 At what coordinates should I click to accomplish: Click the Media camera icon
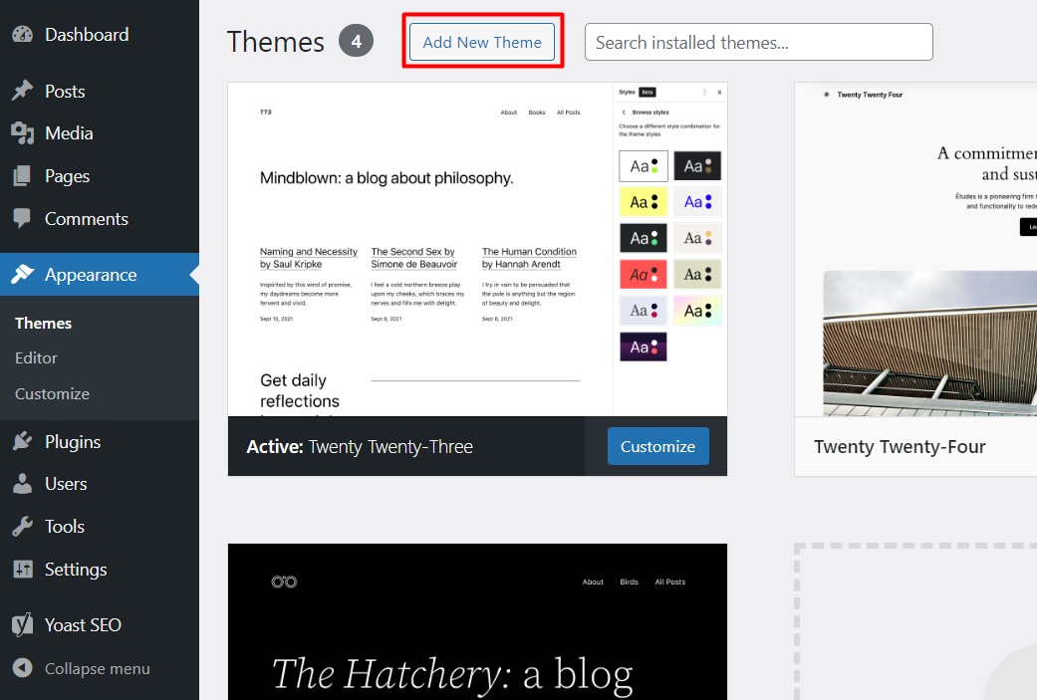23,132
